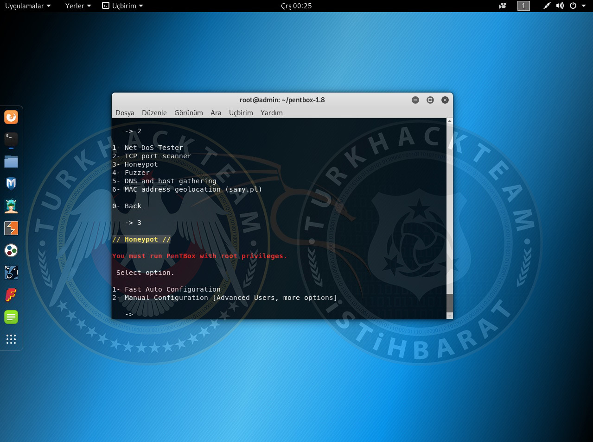Open the Terminal dock icon
This screenshot has height=442, width=593.
point(11,139)
